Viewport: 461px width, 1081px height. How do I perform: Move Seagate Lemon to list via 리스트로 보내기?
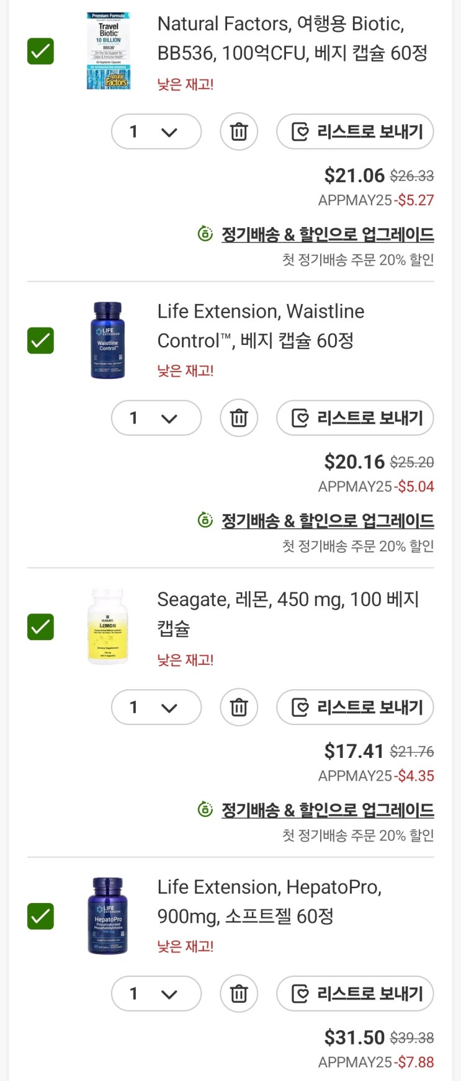point(355,707)
